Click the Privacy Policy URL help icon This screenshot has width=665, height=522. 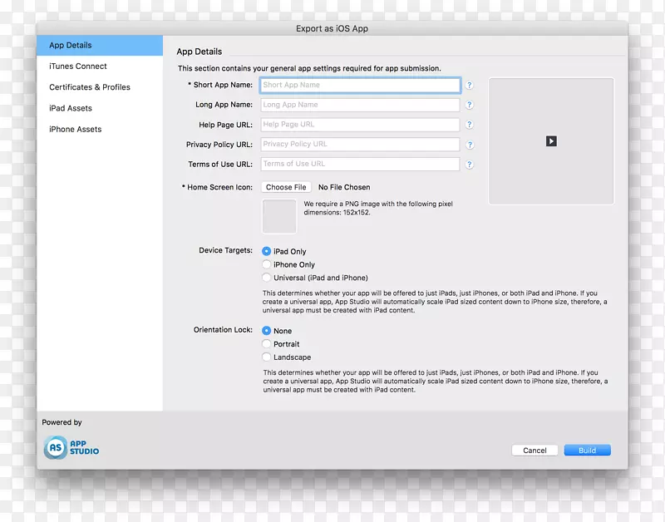pos(470,145)
